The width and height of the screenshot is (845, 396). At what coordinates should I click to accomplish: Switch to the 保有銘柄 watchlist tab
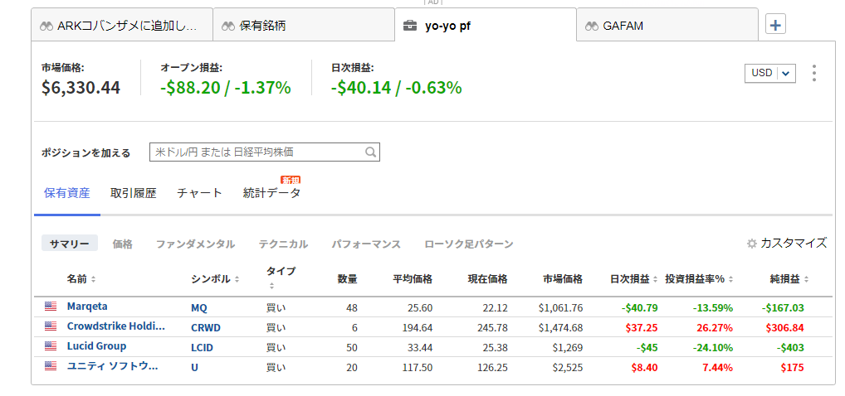pos(304,26)
